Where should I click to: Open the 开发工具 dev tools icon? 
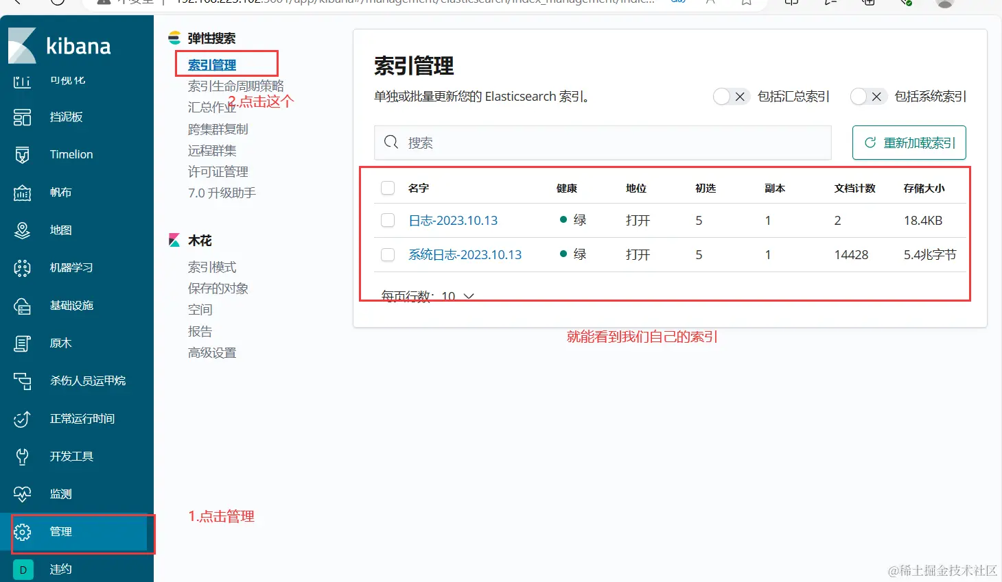pyautogui.click(x=23, y=457)
